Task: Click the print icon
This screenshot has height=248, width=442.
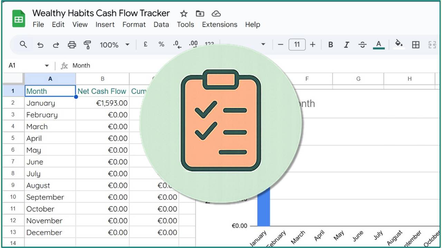Action: [x=71, y=45]
